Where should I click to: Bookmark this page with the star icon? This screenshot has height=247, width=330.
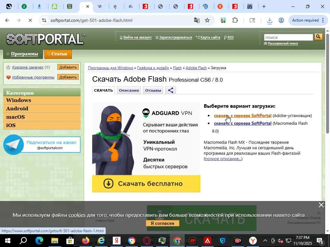pos(207,20)
